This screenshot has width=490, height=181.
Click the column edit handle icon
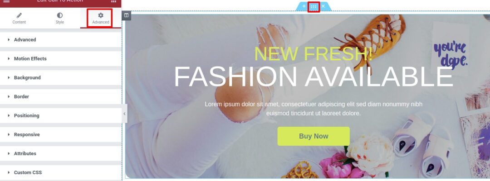(126, 15)
